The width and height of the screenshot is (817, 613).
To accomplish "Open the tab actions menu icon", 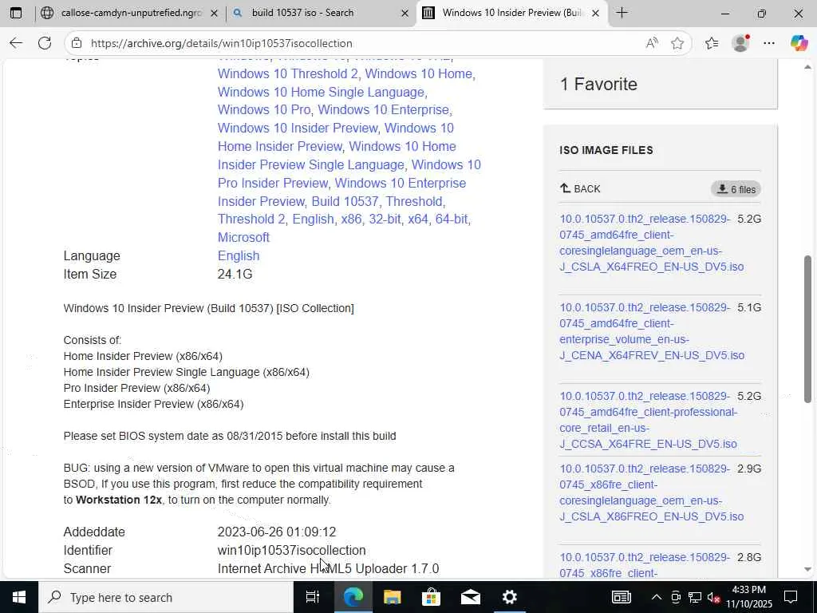I will [16, 13].
